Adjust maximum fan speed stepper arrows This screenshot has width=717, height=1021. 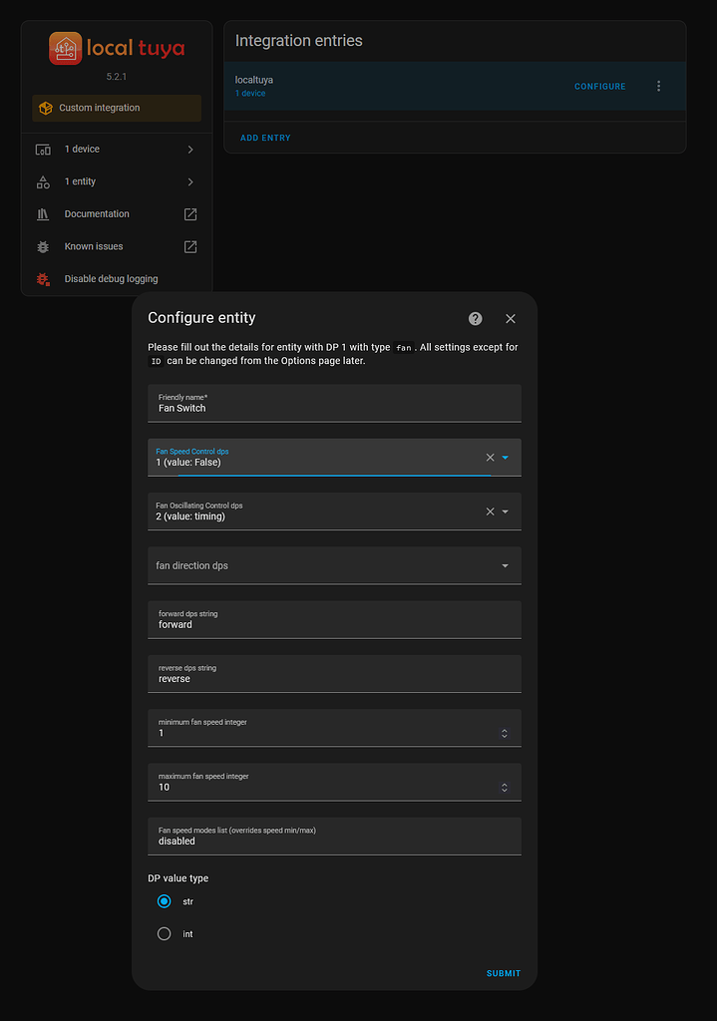504,788
